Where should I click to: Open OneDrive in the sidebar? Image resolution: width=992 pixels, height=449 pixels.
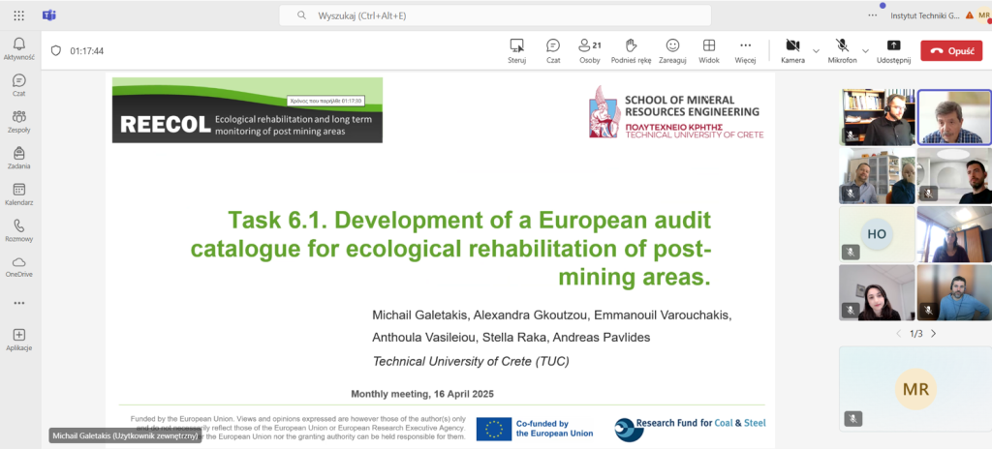(x=19, y=267)
